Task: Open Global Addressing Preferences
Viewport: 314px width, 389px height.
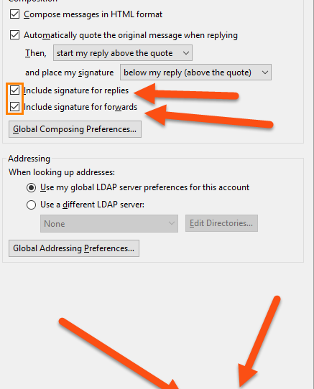Action: point(74,248)
